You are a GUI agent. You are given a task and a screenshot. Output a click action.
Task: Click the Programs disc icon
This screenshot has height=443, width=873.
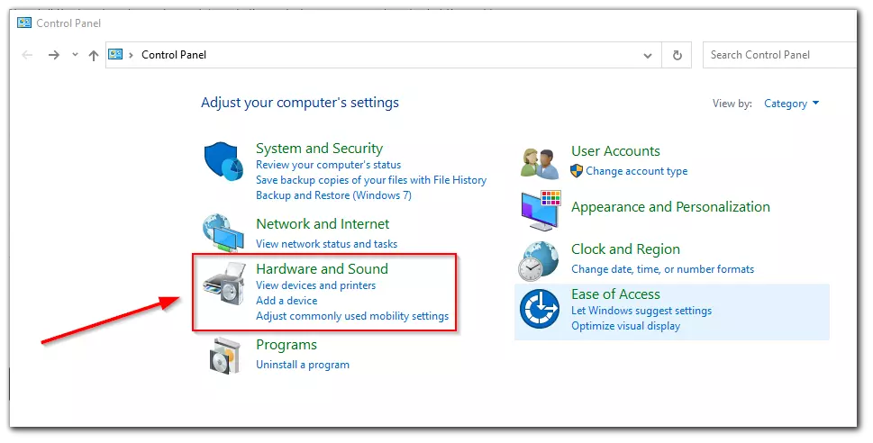pos(227,356)
